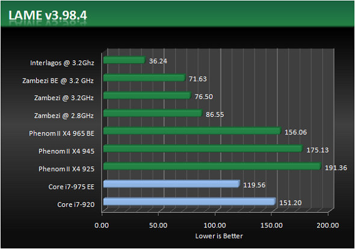Click the blue Core i7-920 bar
355x249 pixels.
pyautogui.click(x=190, y=201)
